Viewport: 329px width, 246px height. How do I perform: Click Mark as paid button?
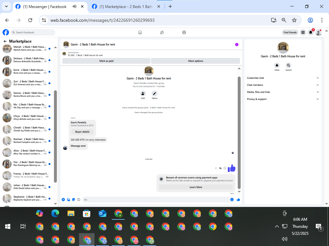point(106,61)
